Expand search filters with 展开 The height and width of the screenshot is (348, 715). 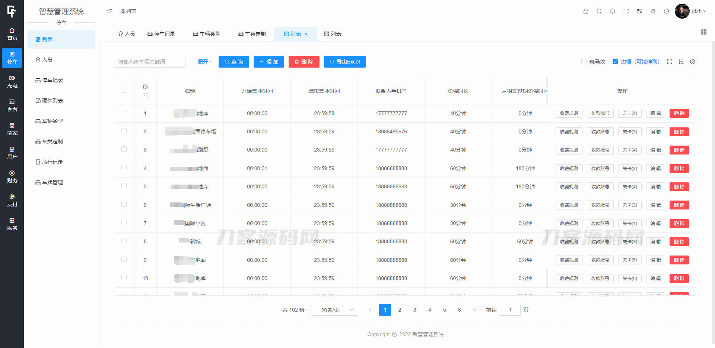tap(204, 62)
